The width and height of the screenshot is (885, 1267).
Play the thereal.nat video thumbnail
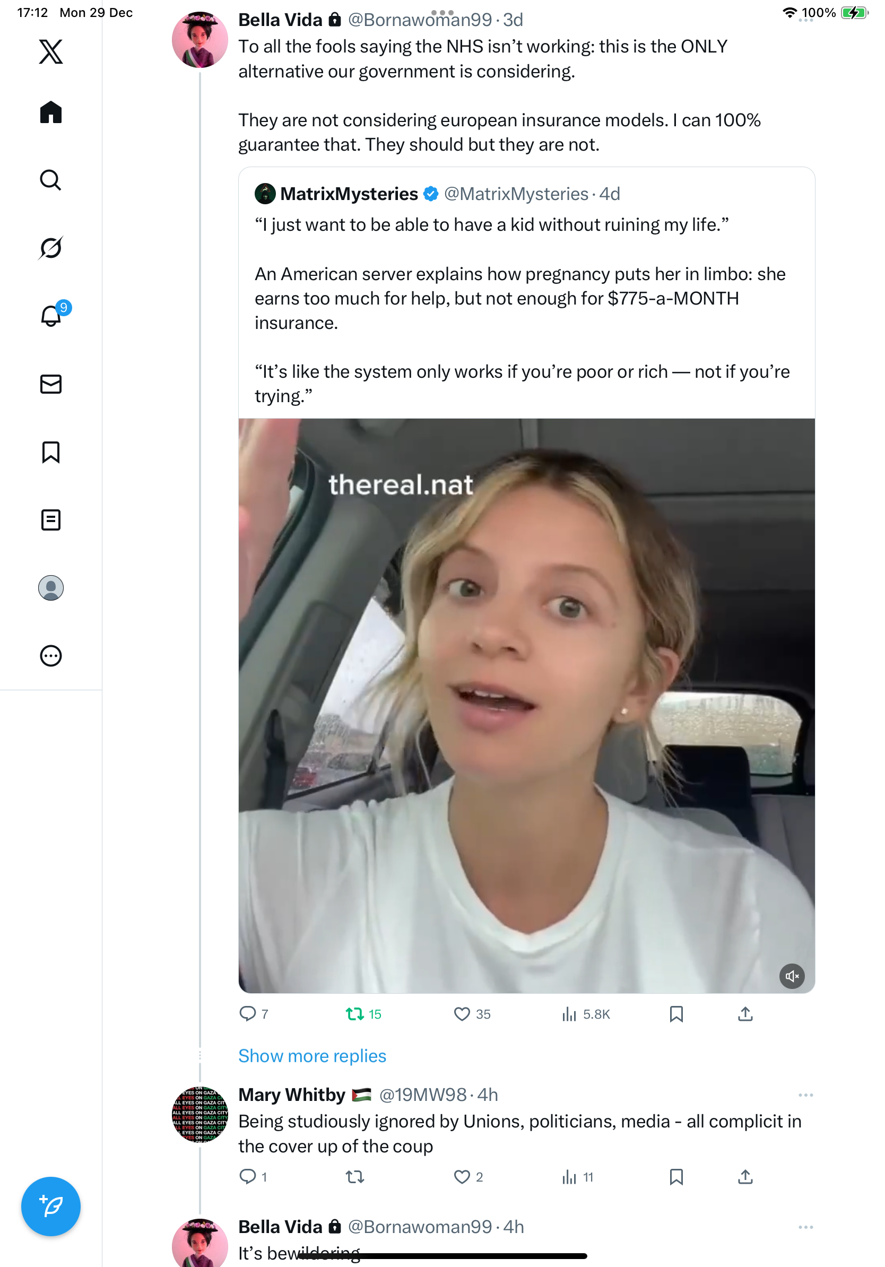click(526, 705)
